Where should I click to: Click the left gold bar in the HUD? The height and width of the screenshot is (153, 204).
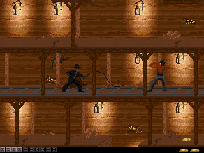click(184, 150)
